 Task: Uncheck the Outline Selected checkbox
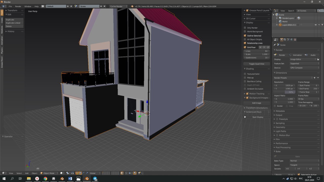point(245,36)
